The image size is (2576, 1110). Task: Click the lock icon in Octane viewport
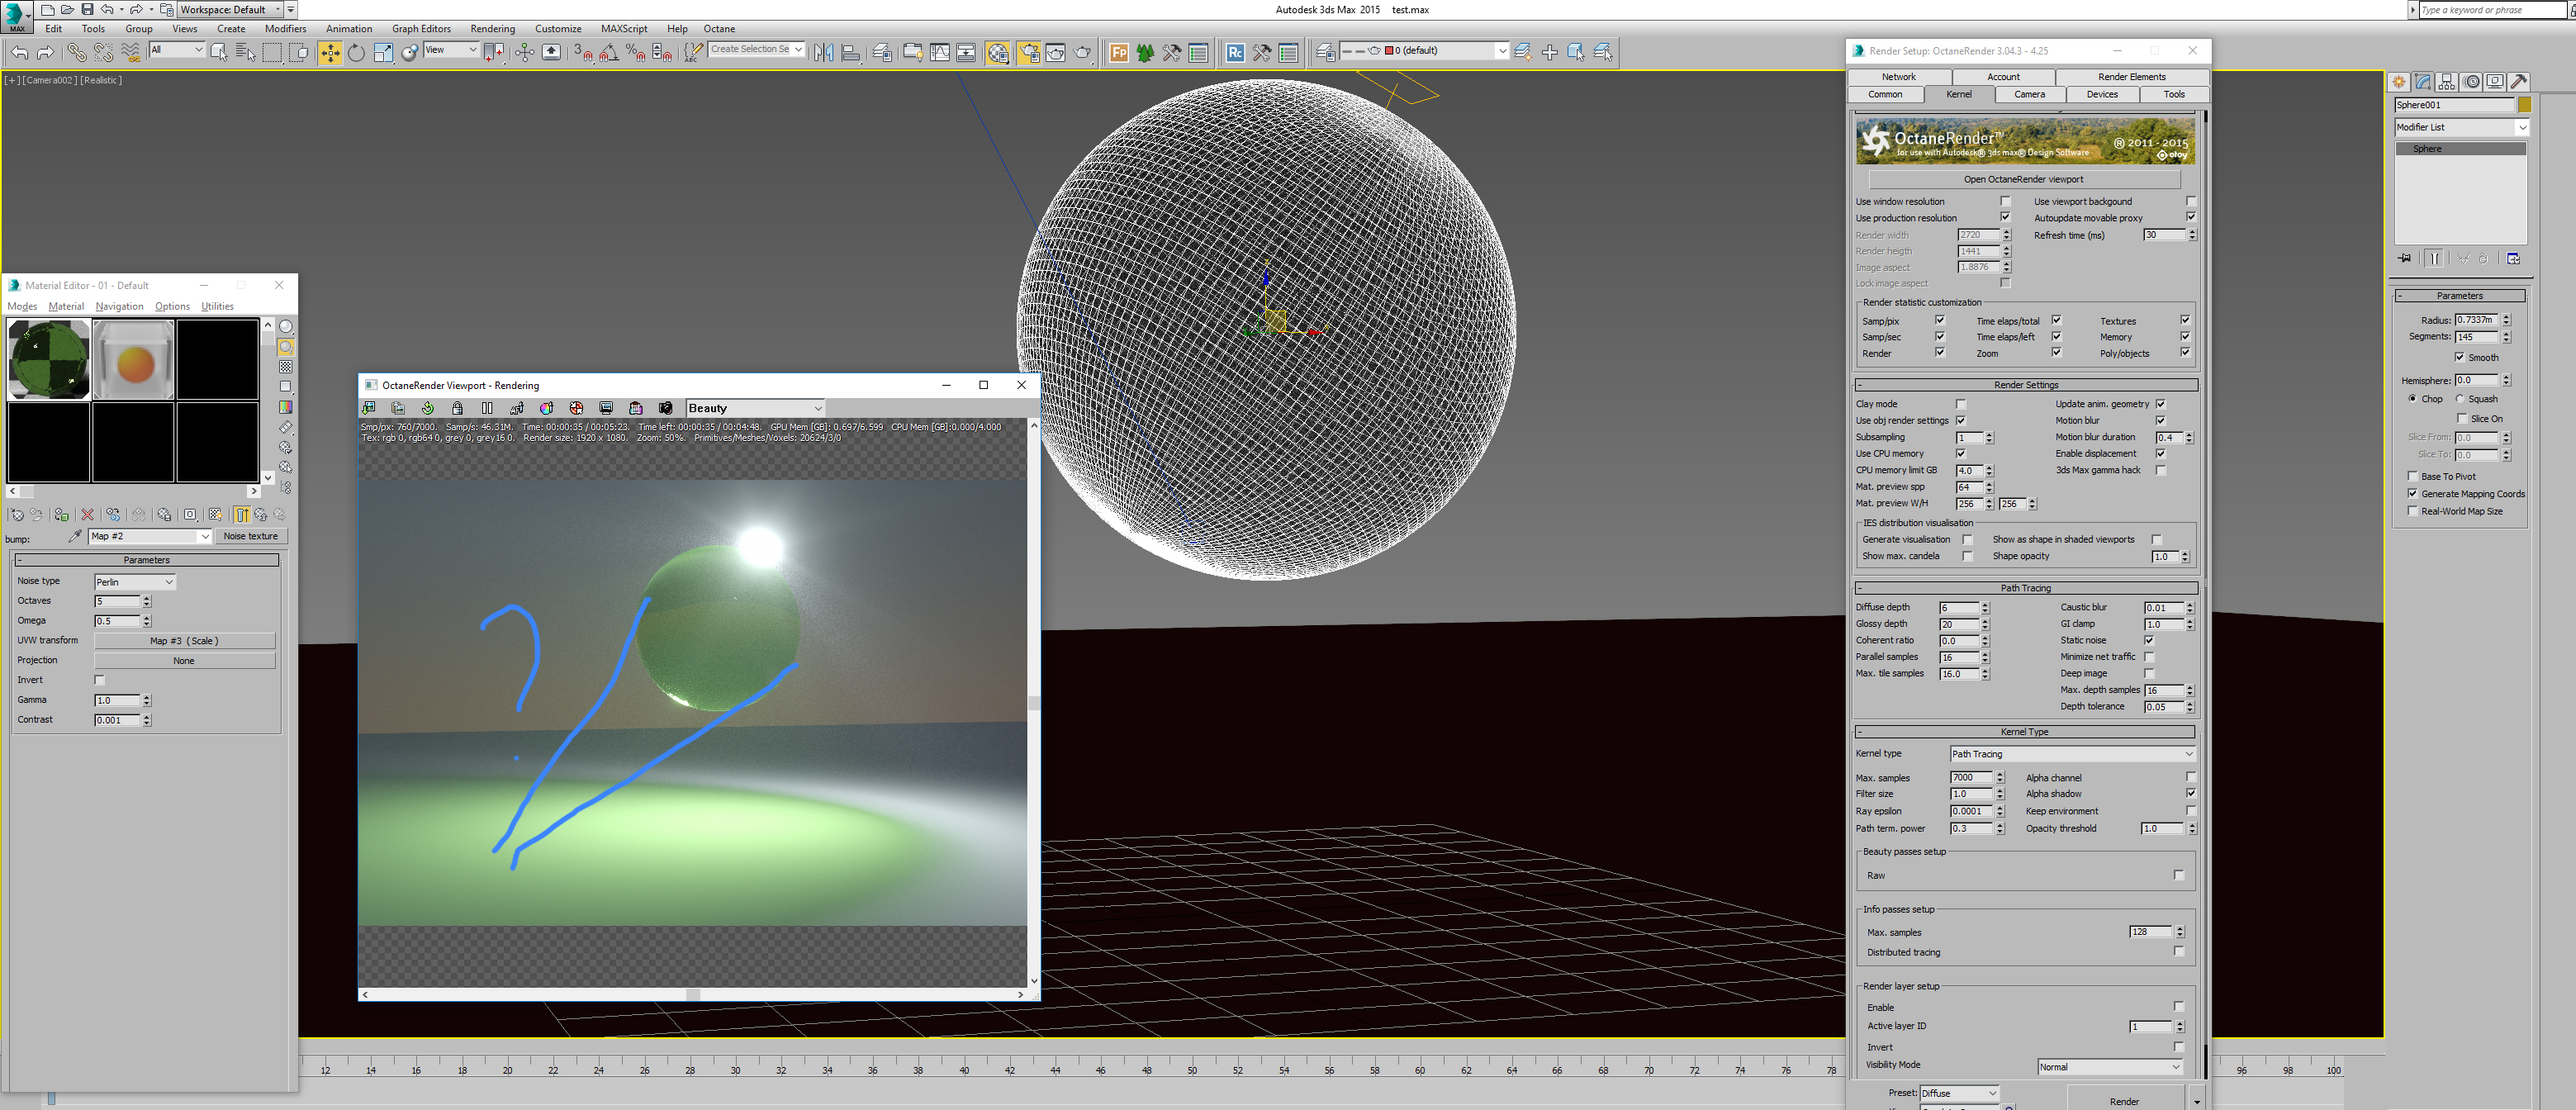pyautogui.click(x=457, y=408)
